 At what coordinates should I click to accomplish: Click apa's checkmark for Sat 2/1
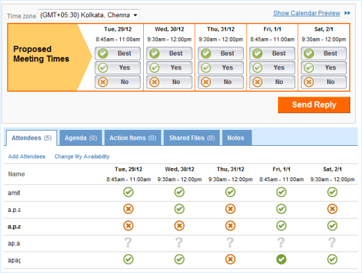(332, 259)
